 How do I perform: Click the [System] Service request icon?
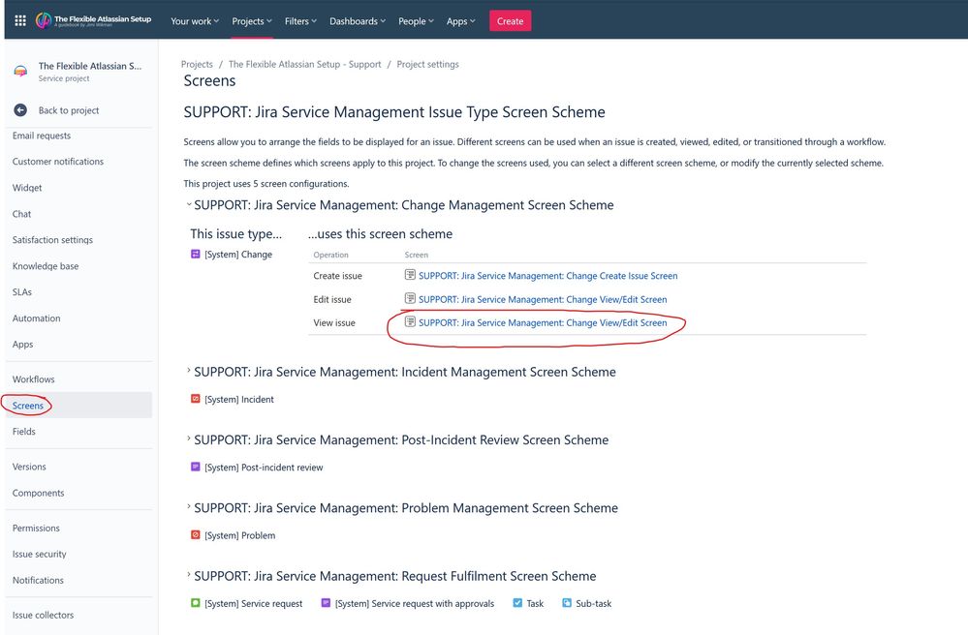(195, 603)
